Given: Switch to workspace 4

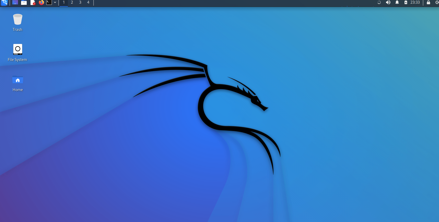Looking at the screenshot, I should 88,3.
